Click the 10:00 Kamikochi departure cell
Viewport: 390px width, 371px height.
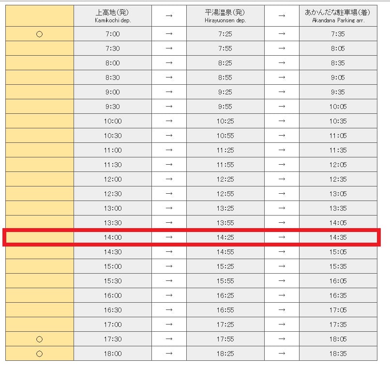[x=113, y=121]
